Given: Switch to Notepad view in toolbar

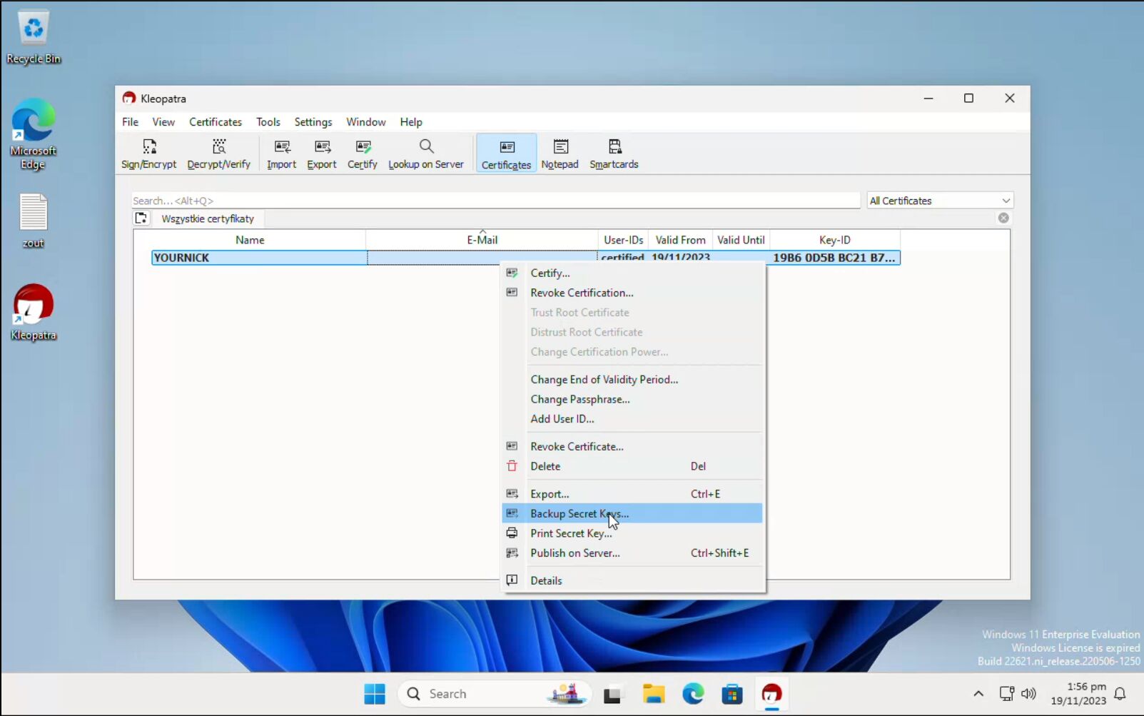Looking at the screenshot, I should (560, 154).
